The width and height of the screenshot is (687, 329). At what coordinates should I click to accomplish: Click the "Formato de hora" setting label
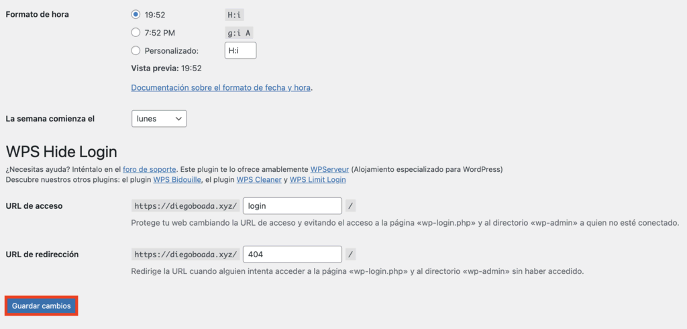37,14
